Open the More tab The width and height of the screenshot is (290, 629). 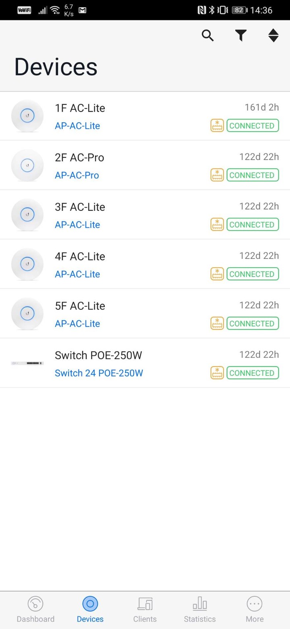pyautogui.click(x=255, y=610)
